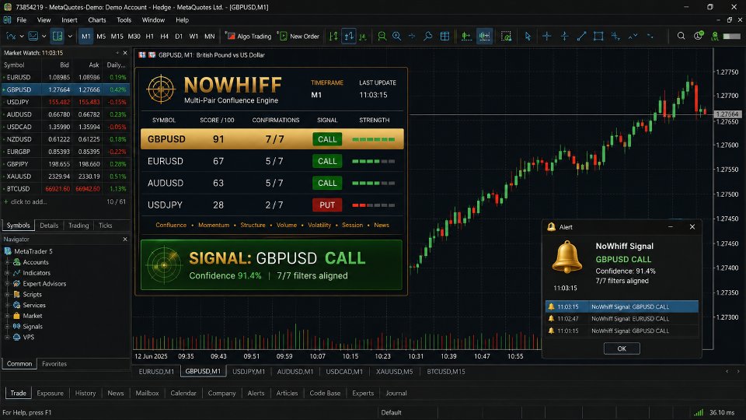Click the grid layout toolbar icon
Image resolution: width=746 pixels, height=420 pixels.
click(444, 37)
